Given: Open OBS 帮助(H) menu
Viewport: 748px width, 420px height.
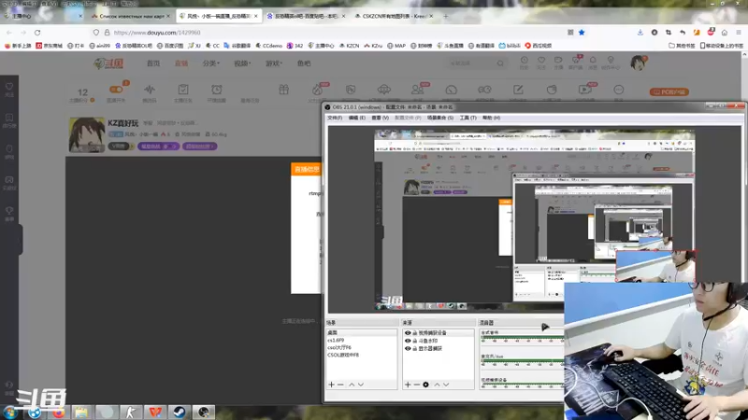Looking at the screenshot, I should (492, 118).
